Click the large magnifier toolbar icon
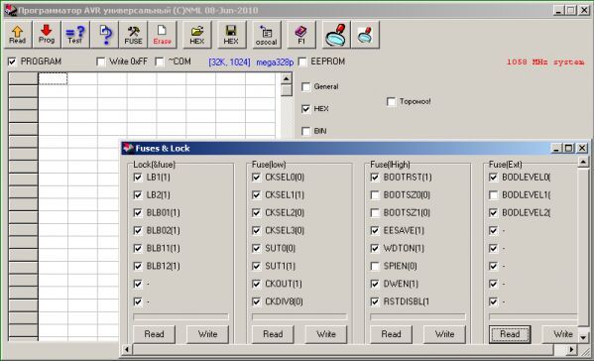 (x=336, y=35)
